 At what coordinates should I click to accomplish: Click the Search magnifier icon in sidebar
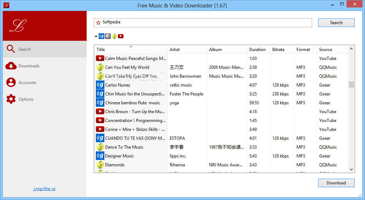pos(11,49)
